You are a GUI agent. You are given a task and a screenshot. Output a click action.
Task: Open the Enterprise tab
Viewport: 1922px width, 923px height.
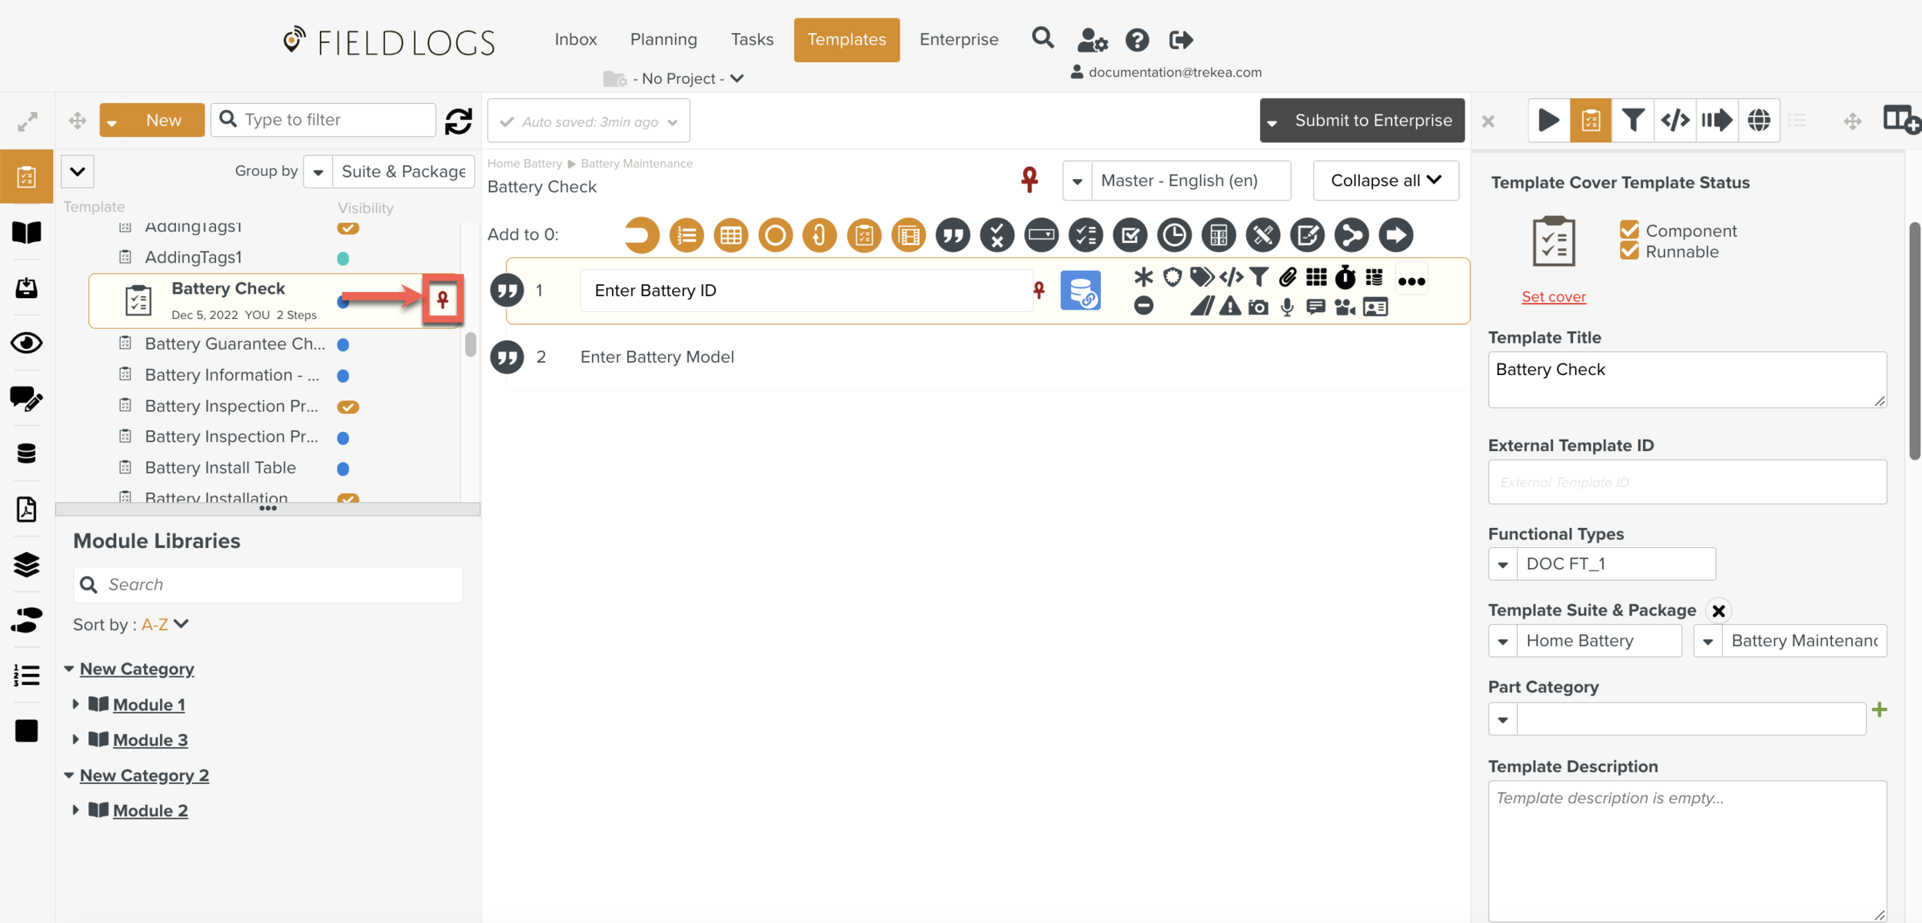click(x=959, y=39)
